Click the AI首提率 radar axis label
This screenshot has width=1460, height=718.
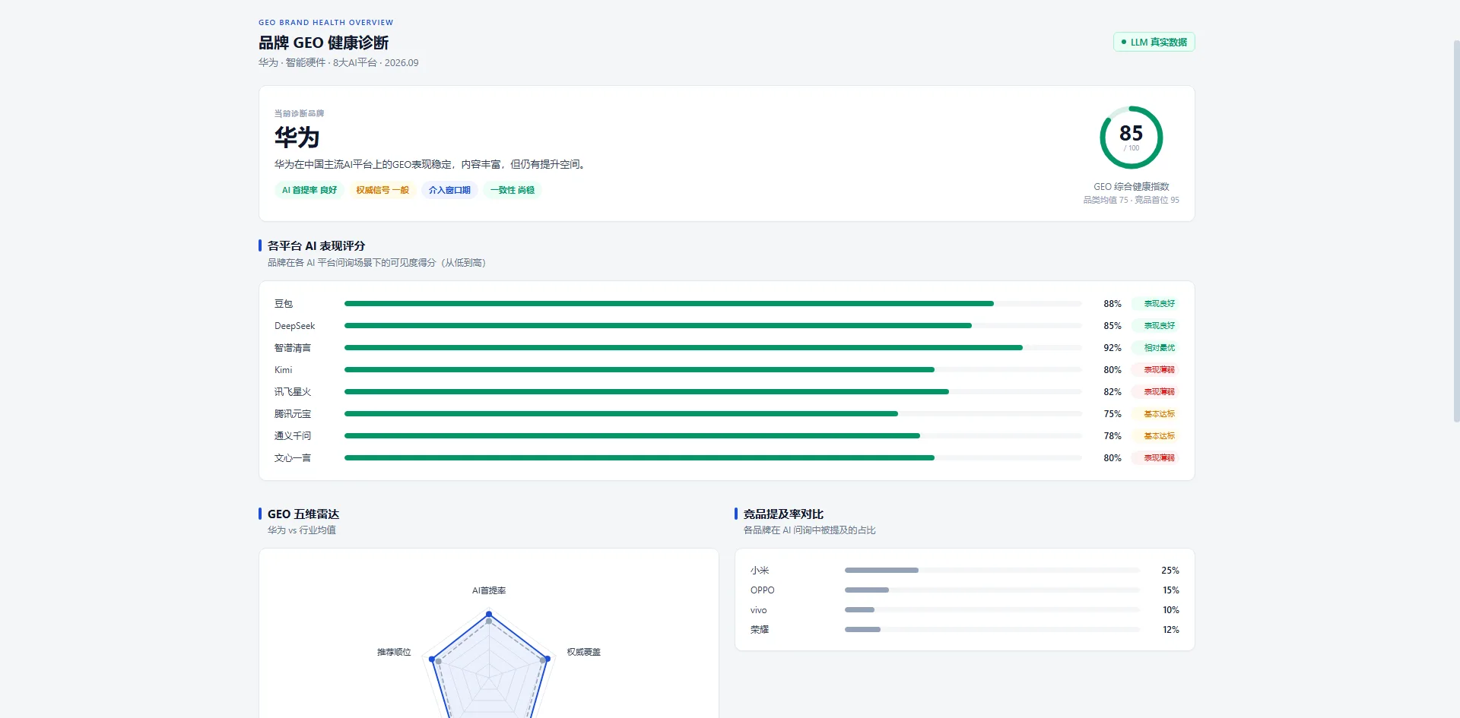click(x=489, y=590)
